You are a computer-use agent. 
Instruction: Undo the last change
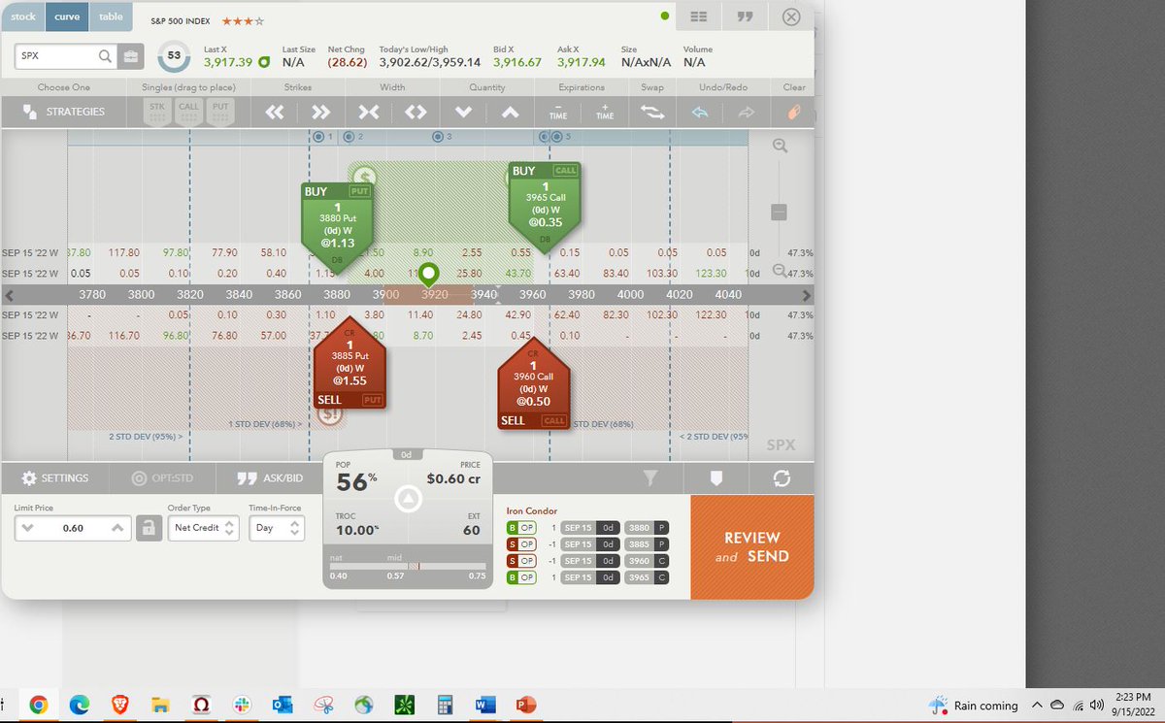click(700, 112)
